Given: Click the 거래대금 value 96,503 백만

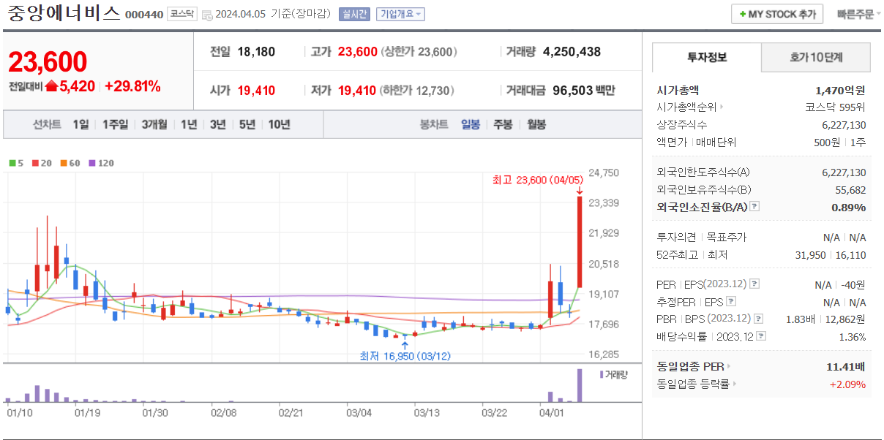Looking at the screenshot, I should 583,91.
